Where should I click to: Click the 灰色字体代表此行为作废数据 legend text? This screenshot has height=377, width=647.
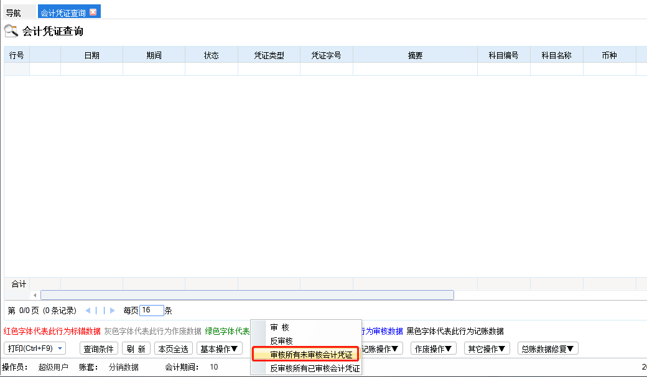152,331
